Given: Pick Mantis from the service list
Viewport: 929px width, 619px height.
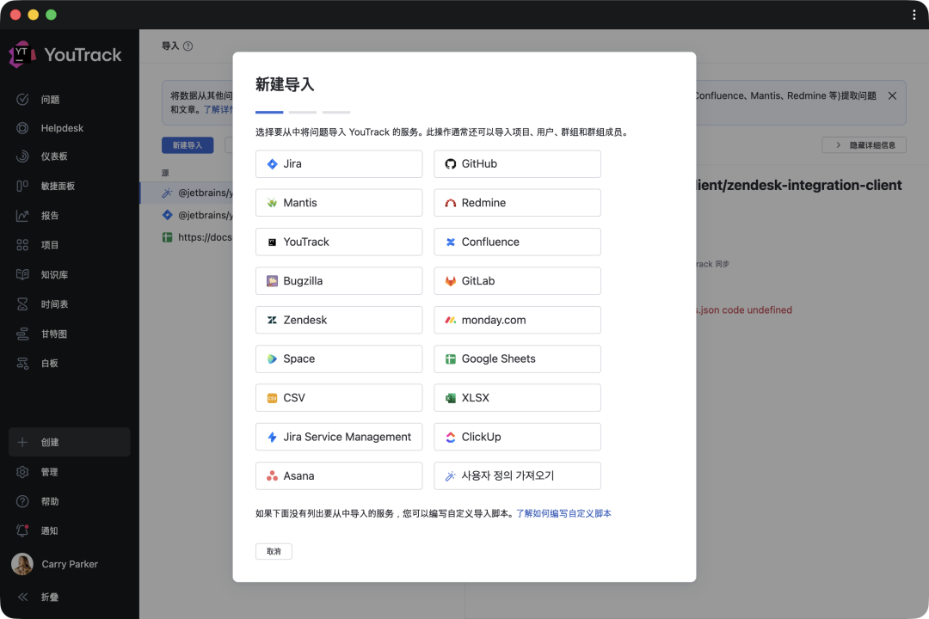Looking at the screenshot, I should (339, 203).
